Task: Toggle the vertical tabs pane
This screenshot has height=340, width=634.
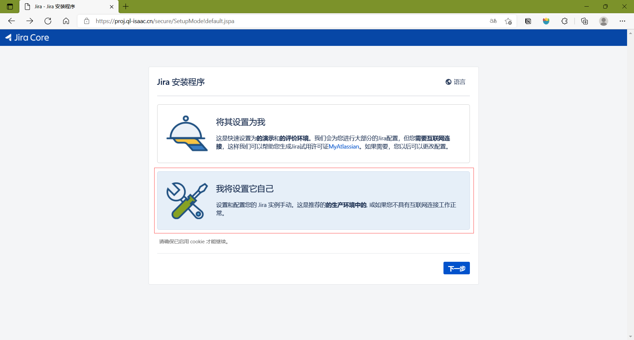Action: pos(10,6)
